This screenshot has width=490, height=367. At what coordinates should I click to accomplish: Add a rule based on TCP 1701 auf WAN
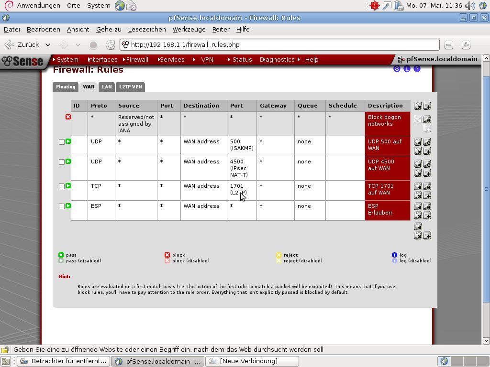coord(427,195)
